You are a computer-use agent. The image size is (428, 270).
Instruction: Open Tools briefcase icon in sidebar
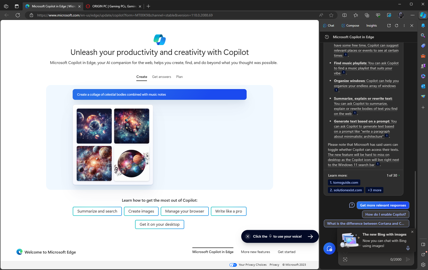click(x=423, y=56)
